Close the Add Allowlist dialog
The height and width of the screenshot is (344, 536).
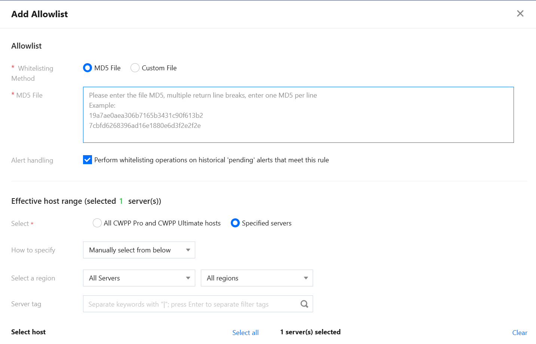(x=520, y=14)
